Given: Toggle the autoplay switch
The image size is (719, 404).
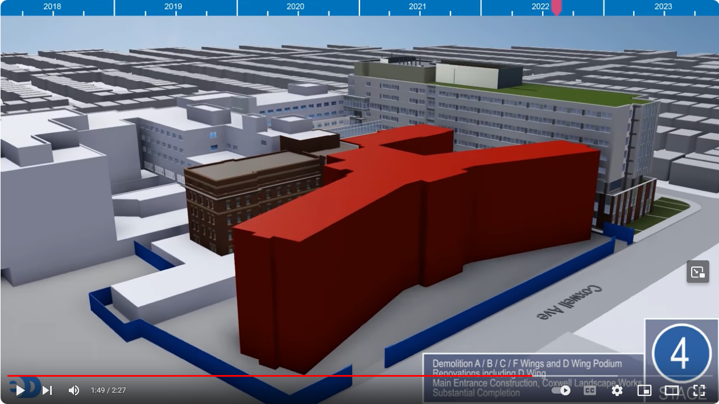Looking at the screenshot, I should (561, 390).
